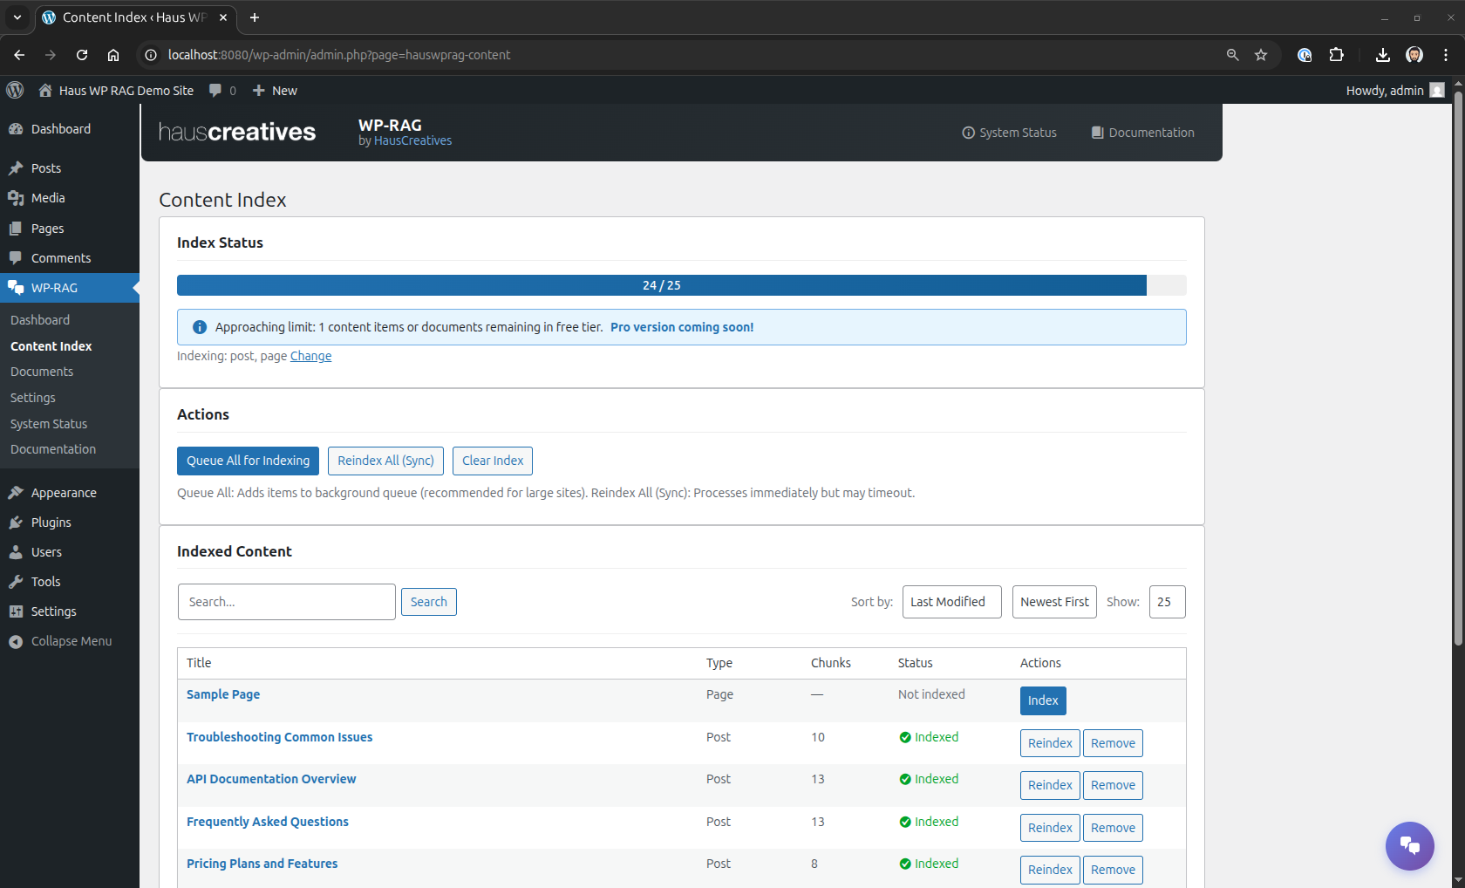
Task: Open a new browser tab
Action: pos(255,17)
